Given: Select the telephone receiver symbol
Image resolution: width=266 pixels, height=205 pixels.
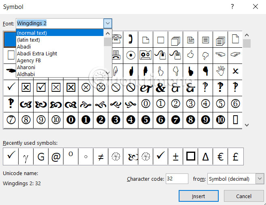Looking at the screenshot, I should (x=131, y=39).
